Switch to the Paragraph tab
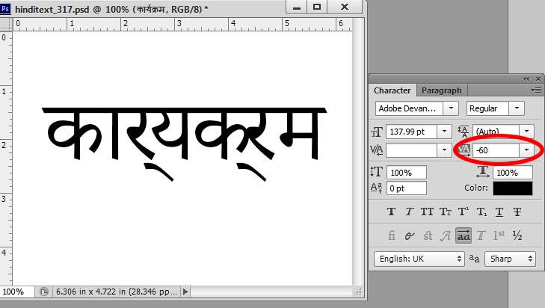 (x=442, y=90)
